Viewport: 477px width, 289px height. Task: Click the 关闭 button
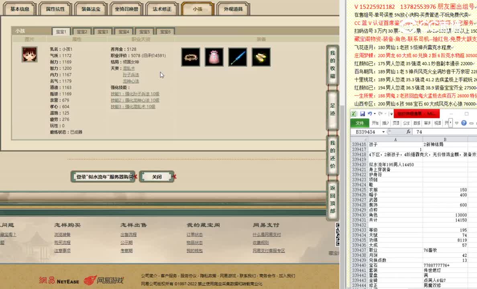pyautogui.click(x=157, y=176)
